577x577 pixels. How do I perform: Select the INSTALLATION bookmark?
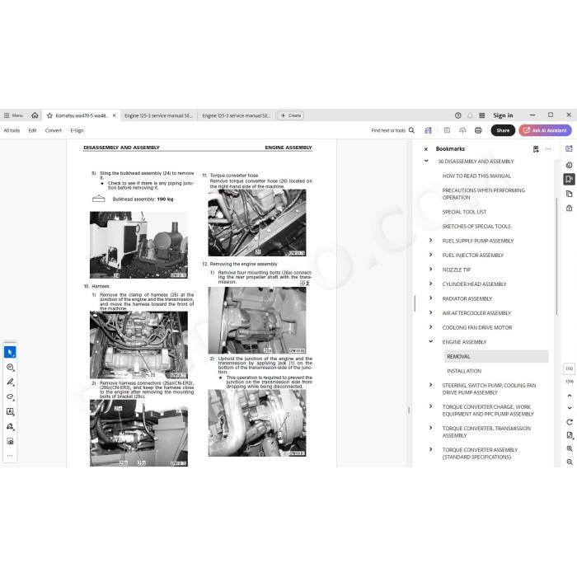tap(464, 371)
